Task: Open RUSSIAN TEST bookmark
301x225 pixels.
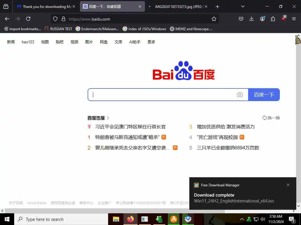Action: [58, 29]
